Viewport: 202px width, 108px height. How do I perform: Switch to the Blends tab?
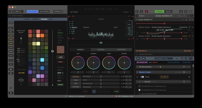click(x=168, y=12)
